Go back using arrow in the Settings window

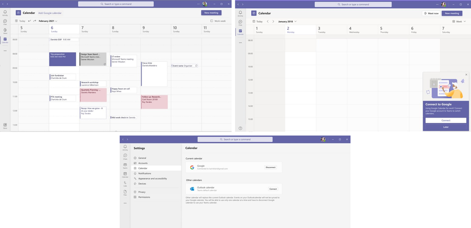tap(123, 139)
